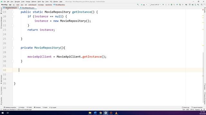Click MovieApp breadcrumb in navigation bar
This screenshot has width=206, height=115.
click(4, 5)
